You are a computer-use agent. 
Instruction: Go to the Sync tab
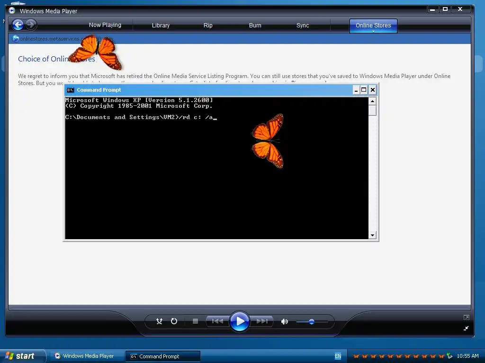303,26
